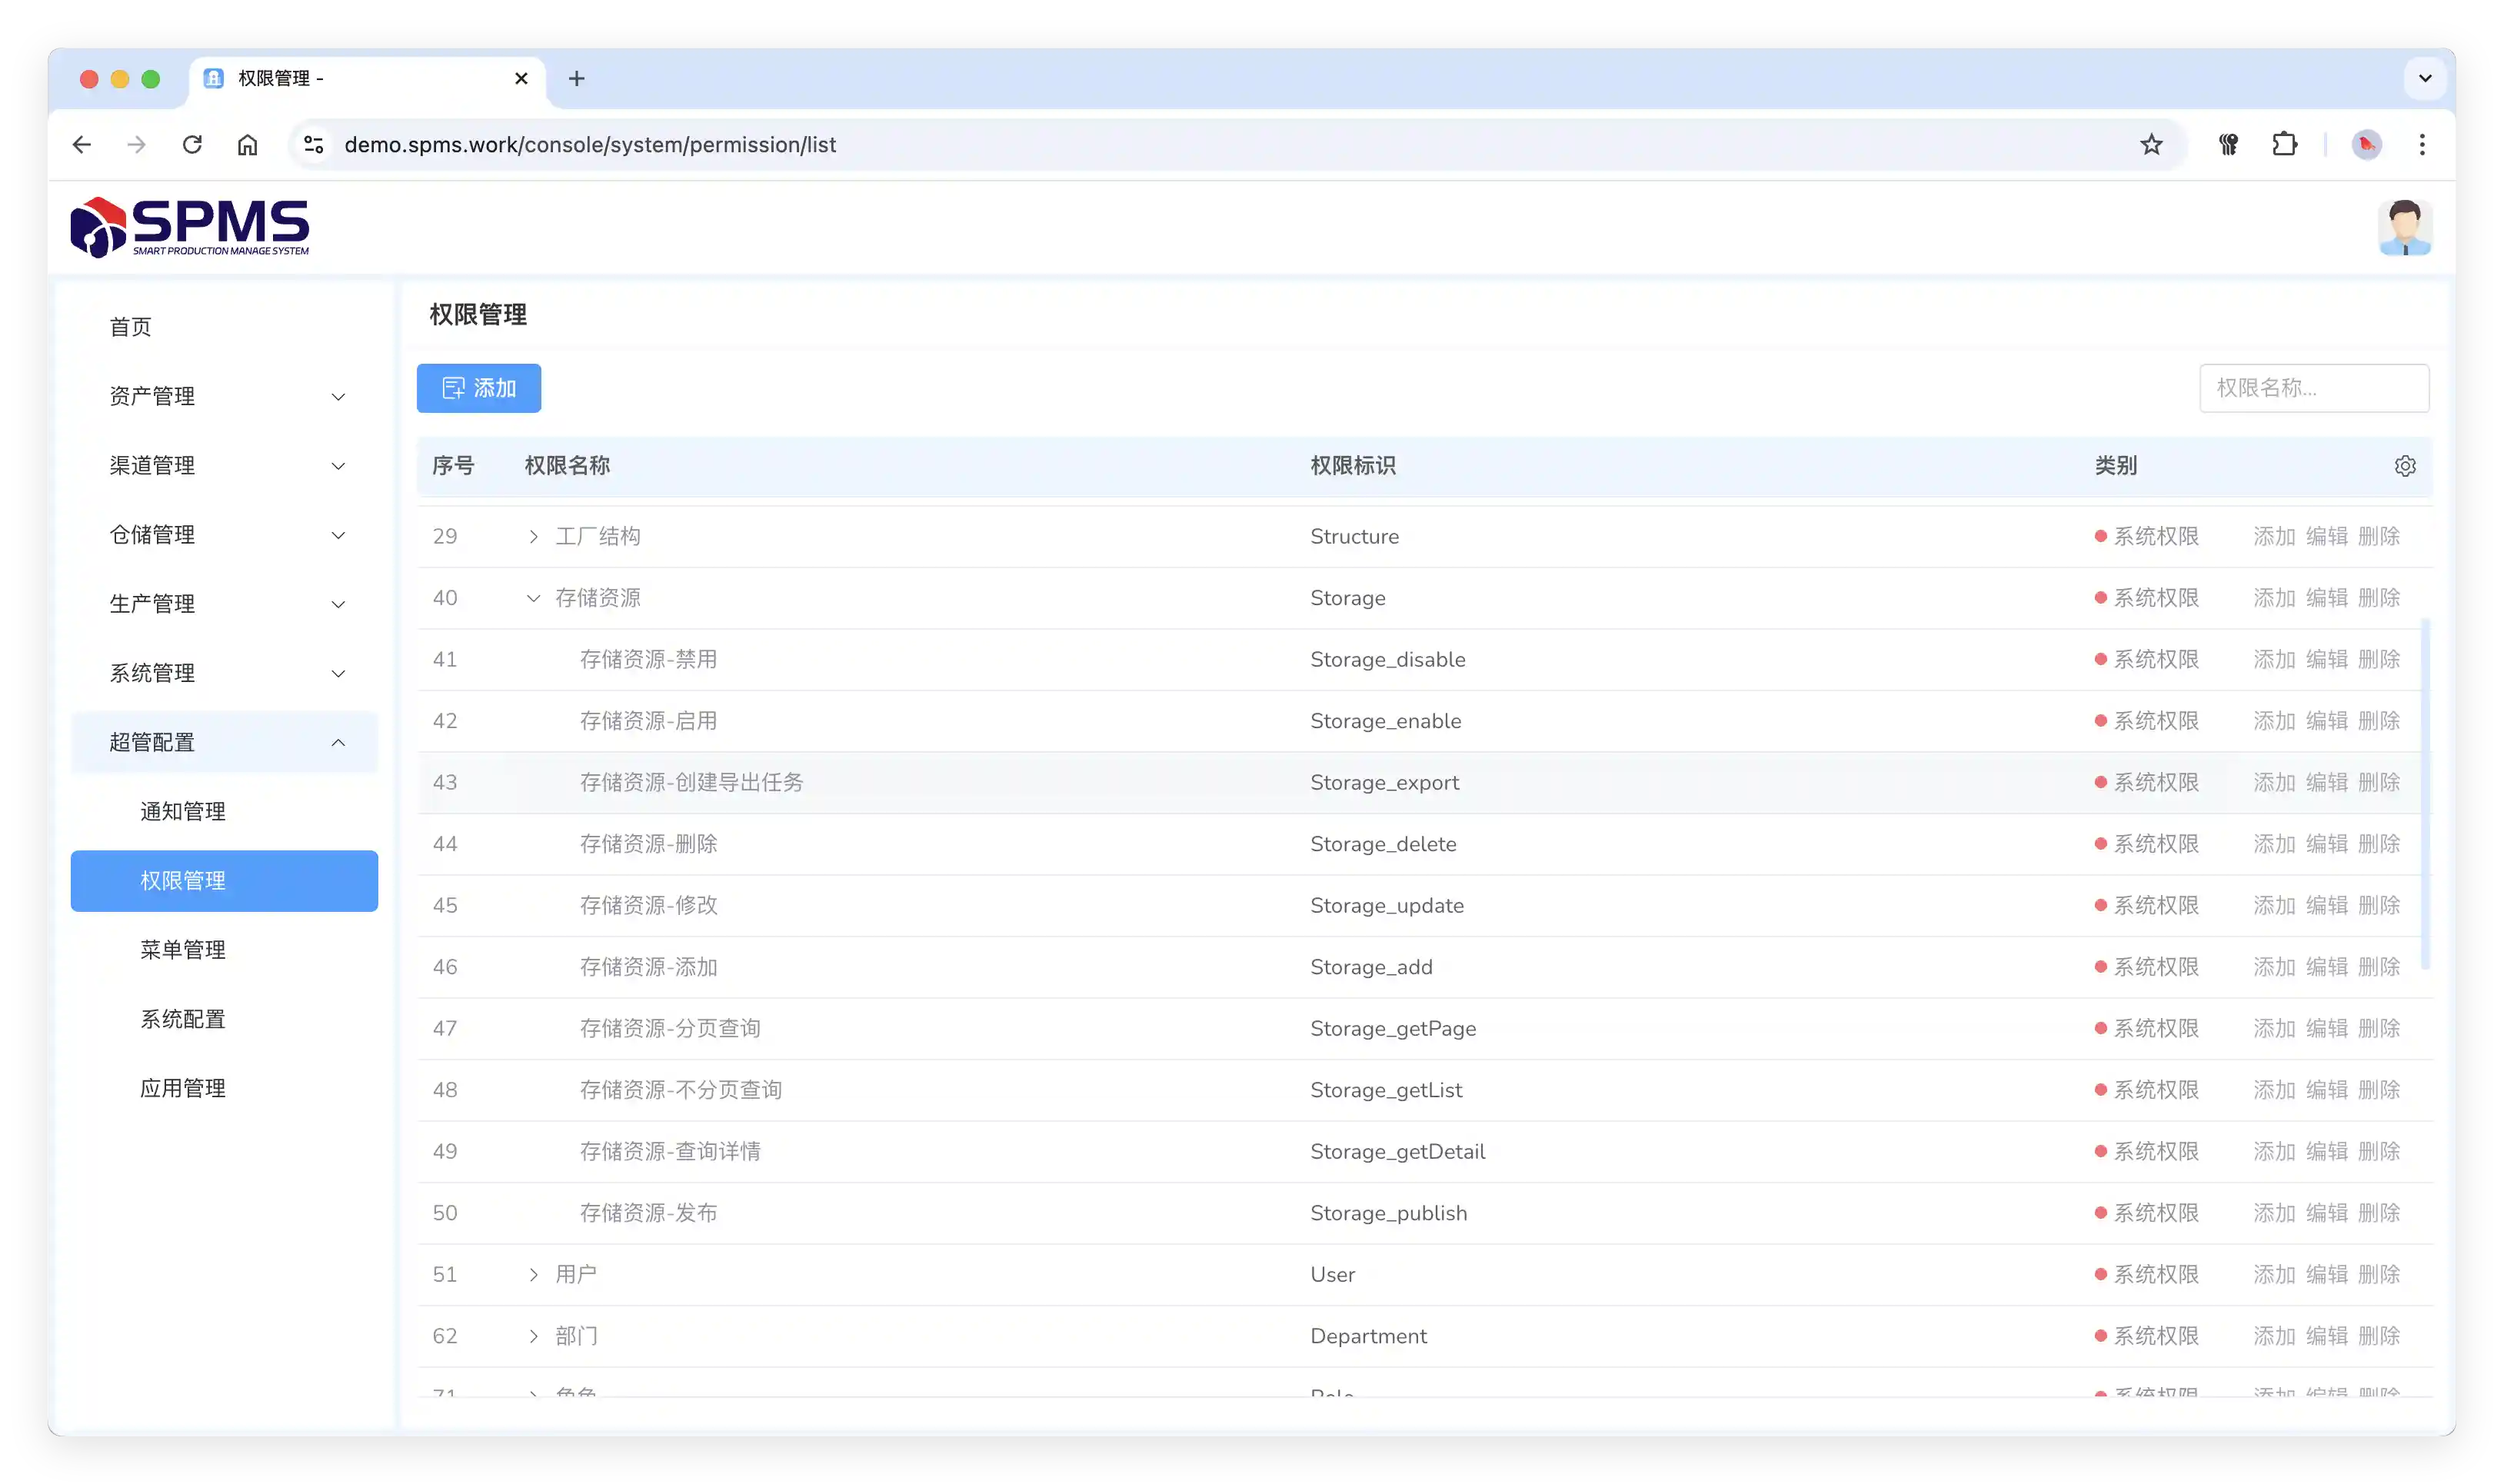Screen dimensions: 2504x1484
Task: Expand the 资产管理 sidebar menu
Action: tap(224, 397)
